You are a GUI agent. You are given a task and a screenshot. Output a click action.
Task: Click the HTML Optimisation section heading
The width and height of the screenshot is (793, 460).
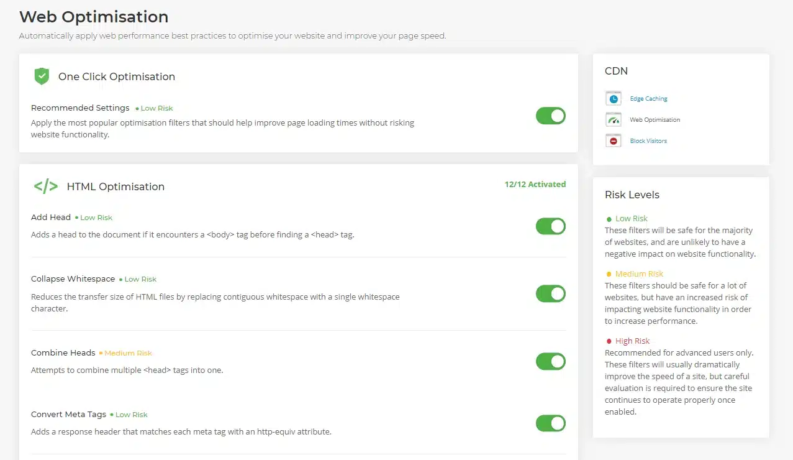pos(116,186)
